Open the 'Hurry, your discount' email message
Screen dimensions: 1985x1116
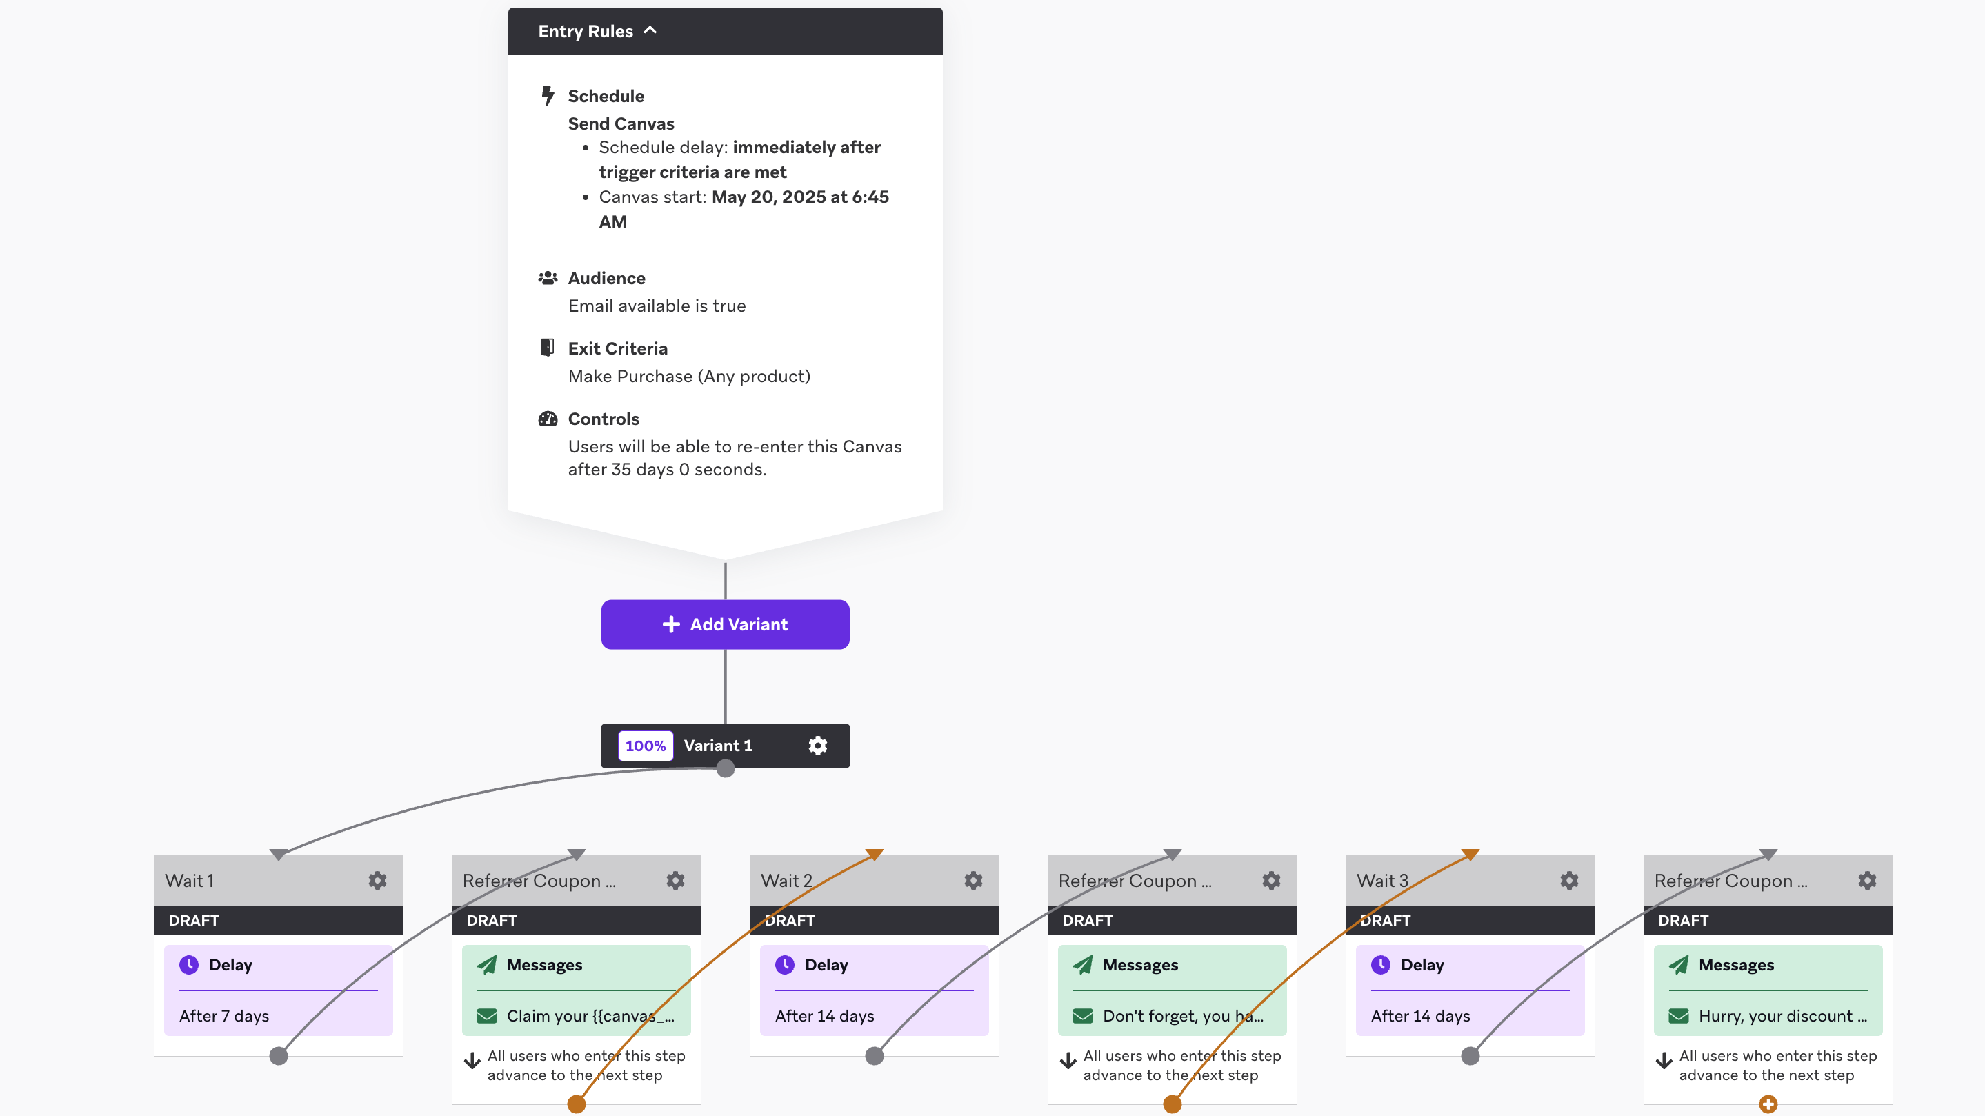(x=1768, y=1016)
